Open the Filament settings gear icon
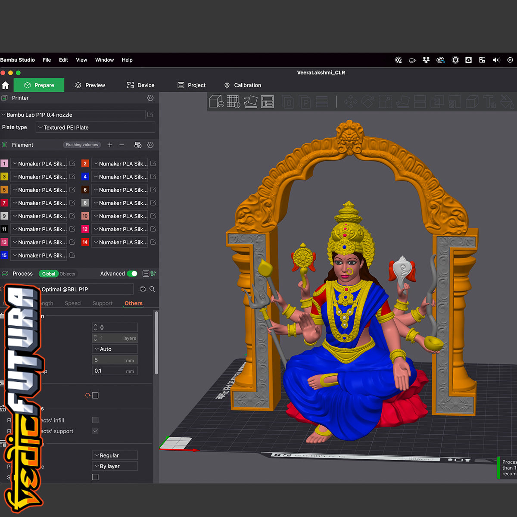517x517 pixels. [x=150, y=145]
